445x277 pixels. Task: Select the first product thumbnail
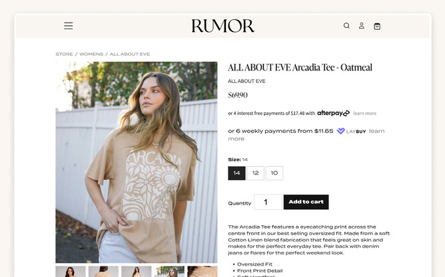tap(71, 271)
